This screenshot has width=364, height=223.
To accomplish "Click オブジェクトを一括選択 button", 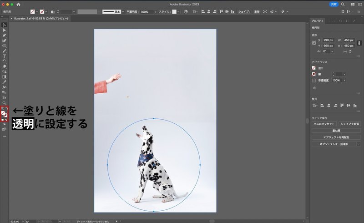I will tap(334, 144).
